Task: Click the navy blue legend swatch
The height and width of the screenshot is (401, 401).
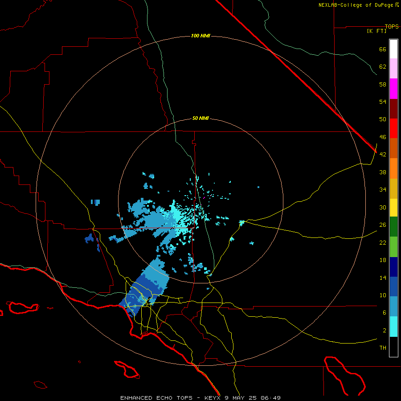Action: click(x=393, y=267)
